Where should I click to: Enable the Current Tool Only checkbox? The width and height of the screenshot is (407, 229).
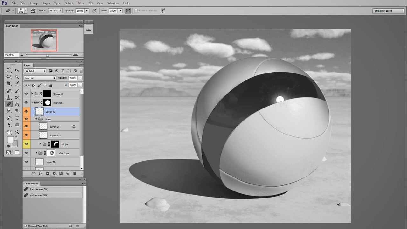coord(26,226)
